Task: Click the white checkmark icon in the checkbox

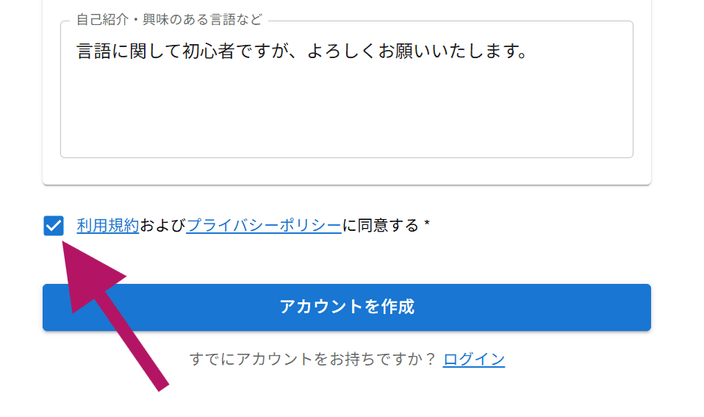Action: pyautogui.click(x=54, y=226)
